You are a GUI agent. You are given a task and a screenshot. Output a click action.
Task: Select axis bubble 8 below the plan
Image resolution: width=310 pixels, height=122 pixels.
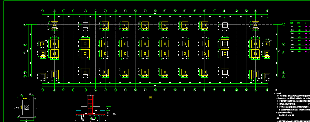[185, 90]
